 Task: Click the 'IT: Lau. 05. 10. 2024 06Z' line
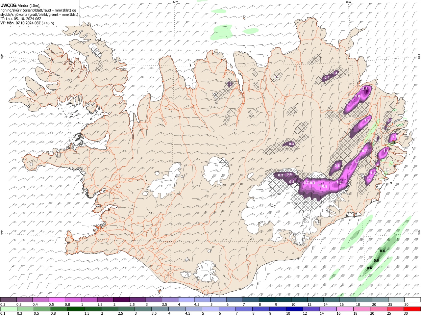(20, 19)
